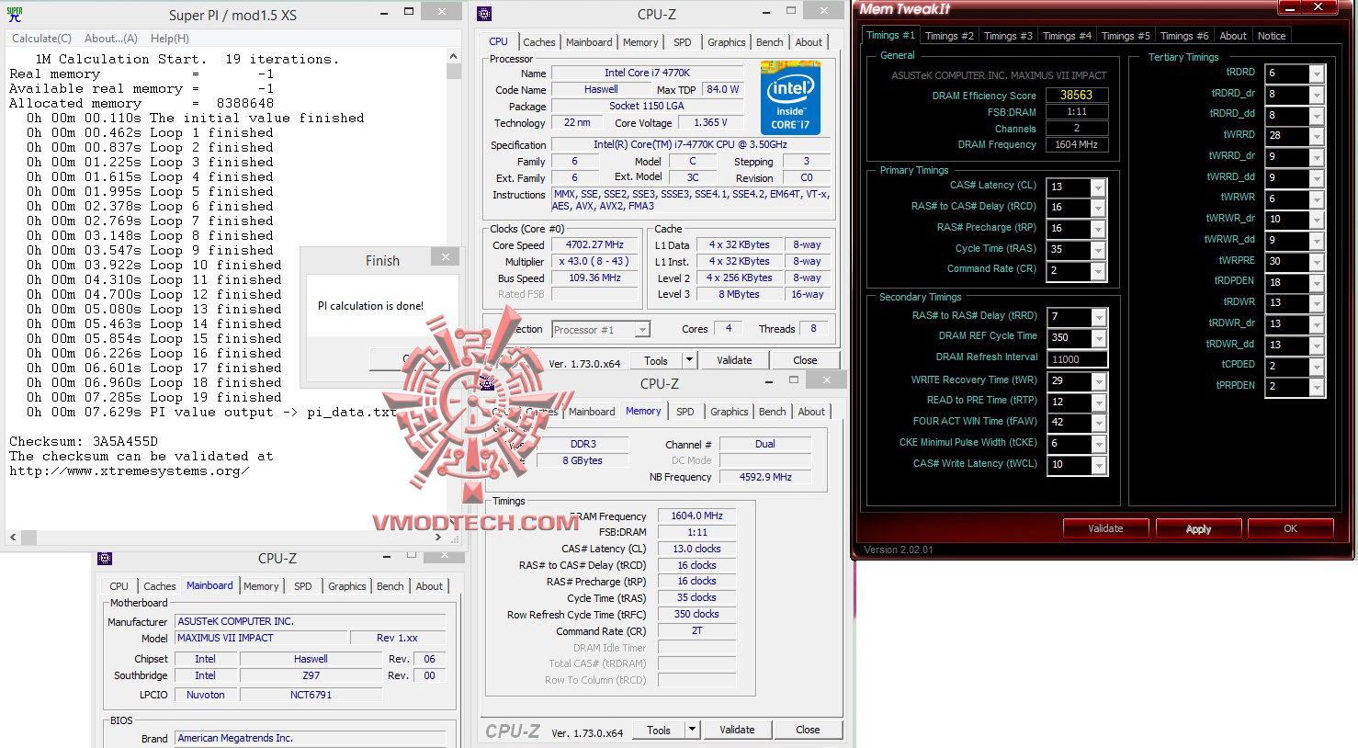Viewport: 1358px width, 748px height.
Task: Expand the CAS# Latency (CL) dropdown
Action: (1098, 187)
